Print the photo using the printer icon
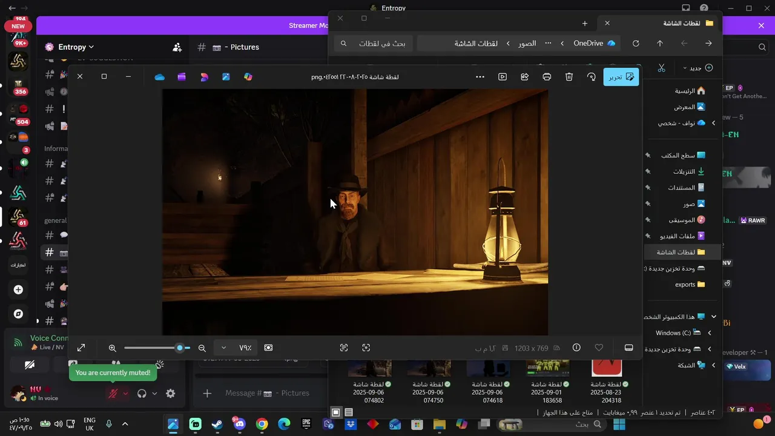Image resolution: width=775 pixels, height=436 pixels. (x=547, y=77)
